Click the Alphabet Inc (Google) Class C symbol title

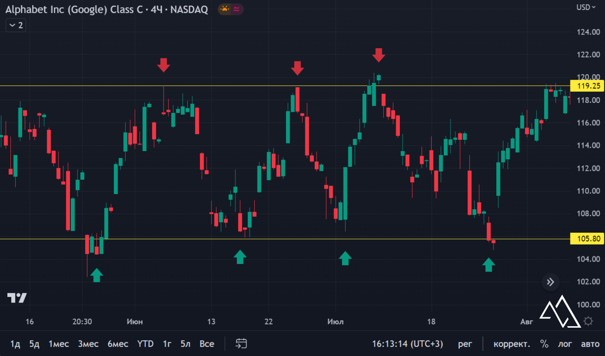tap(74, 9)
